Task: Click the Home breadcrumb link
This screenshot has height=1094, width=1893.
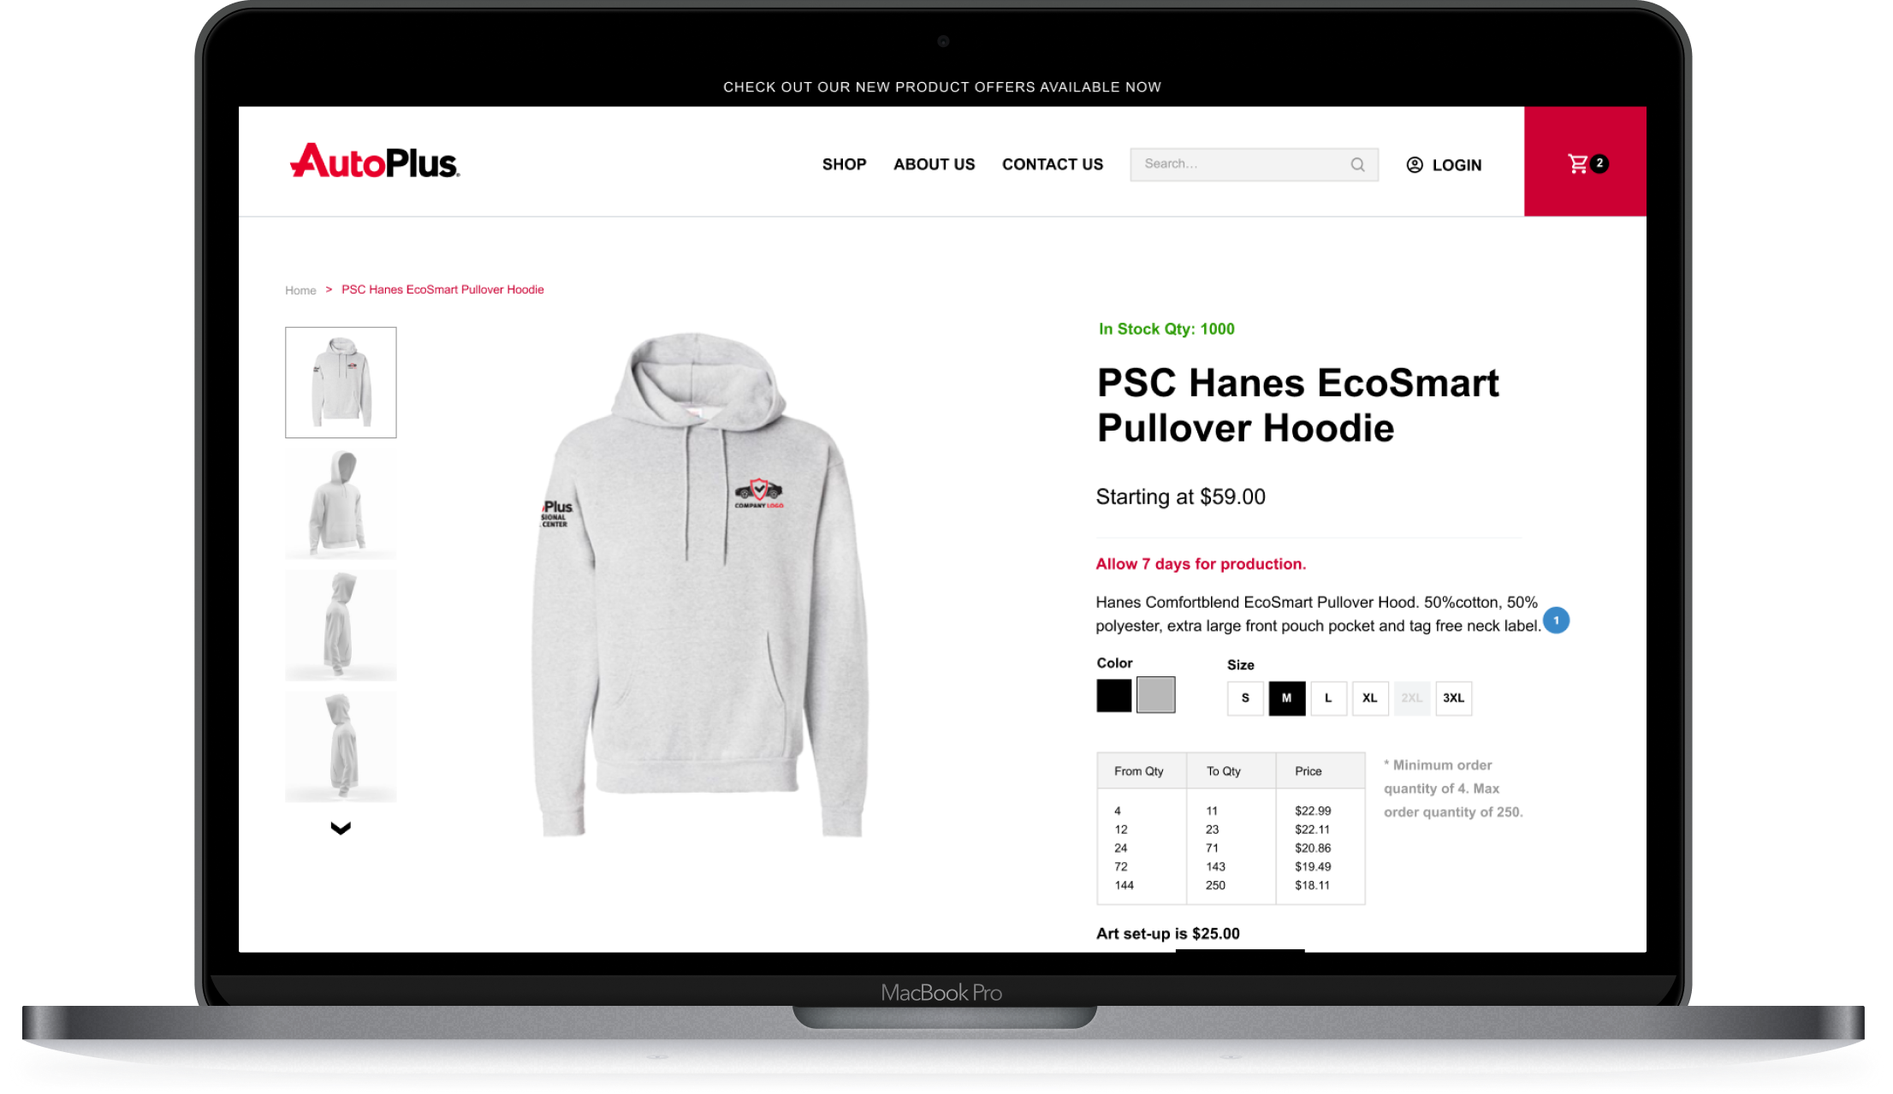Action: coord(300,290)
